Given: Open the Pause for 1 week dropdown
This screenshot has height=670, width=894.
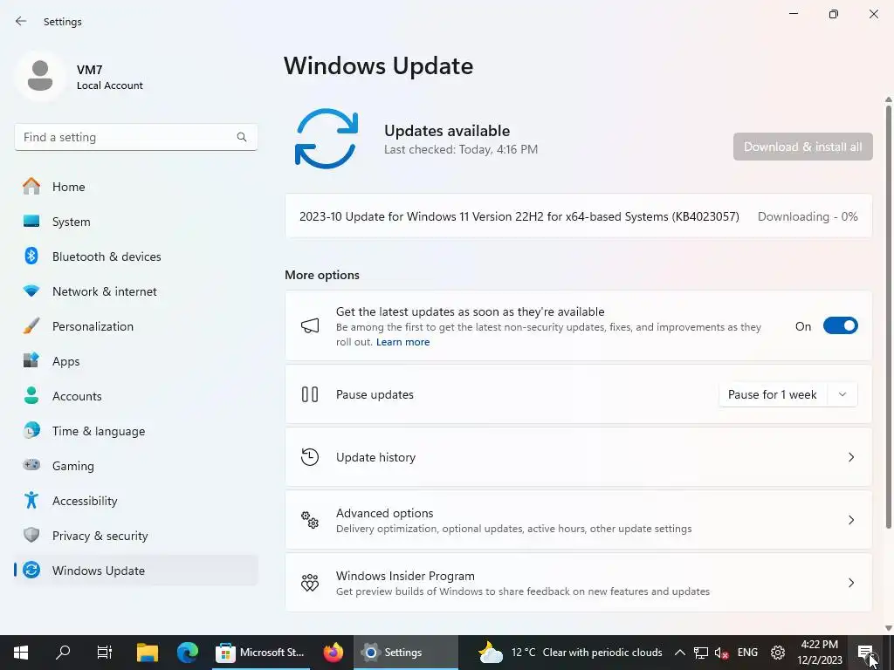Looking at the screenshot, I should coord(788,394).
